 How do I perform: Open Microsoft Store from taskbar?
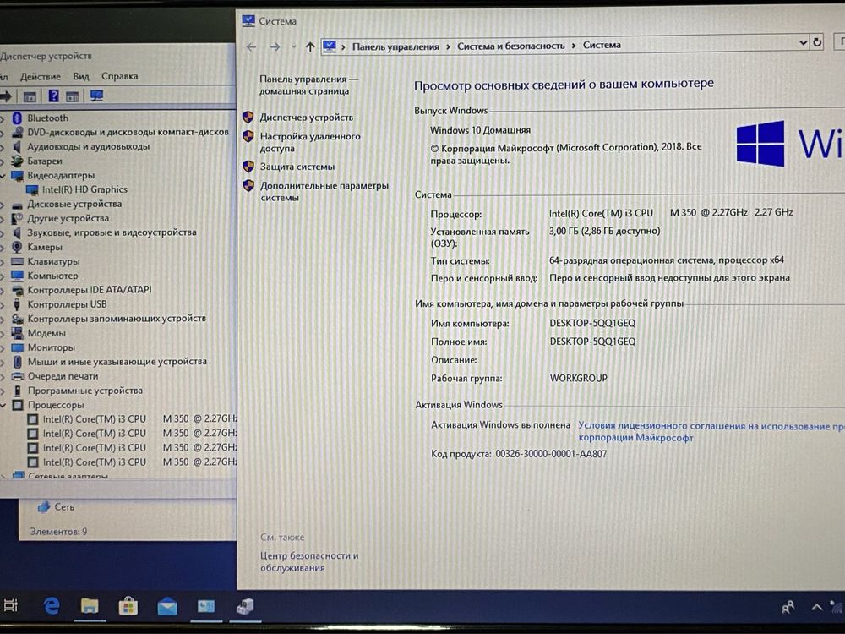pyautogui.click(x=128, y=607)
